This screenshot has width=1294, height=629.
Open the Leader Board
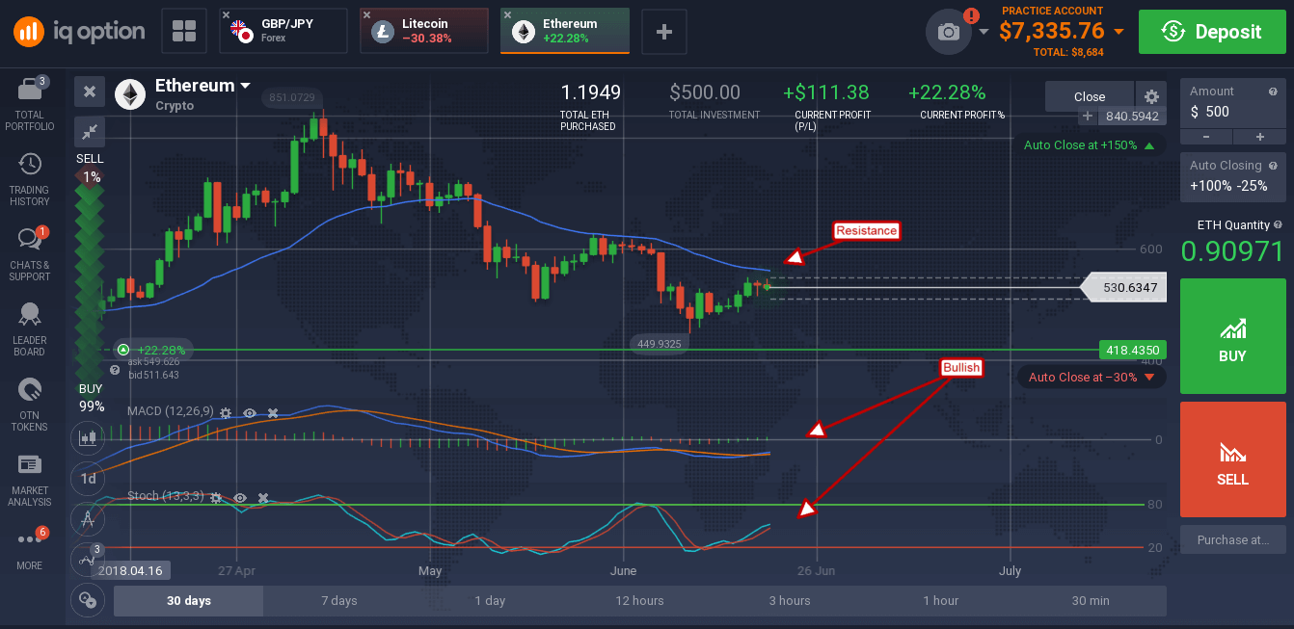(x=29, y=329)
